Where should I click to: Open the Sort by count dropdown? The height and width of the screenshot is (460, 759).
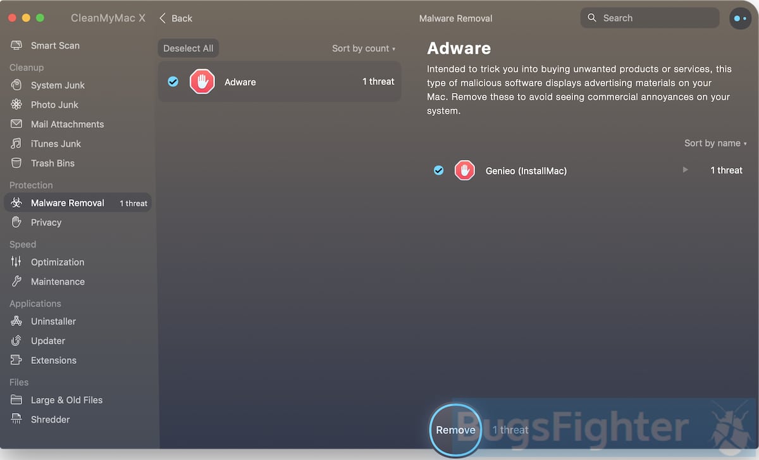364,49
